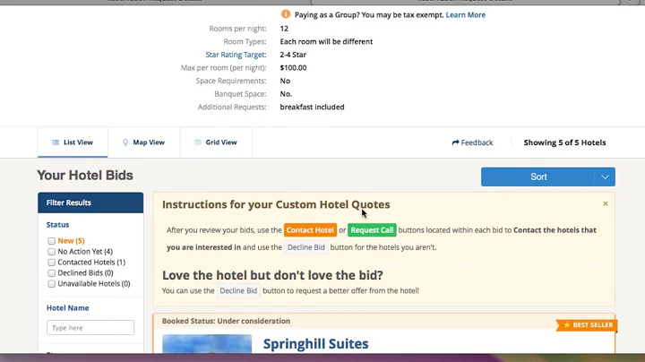Check the Contacted Hotels (1) filter
This screenshot has height=362, width=645.
pos(52,263)
